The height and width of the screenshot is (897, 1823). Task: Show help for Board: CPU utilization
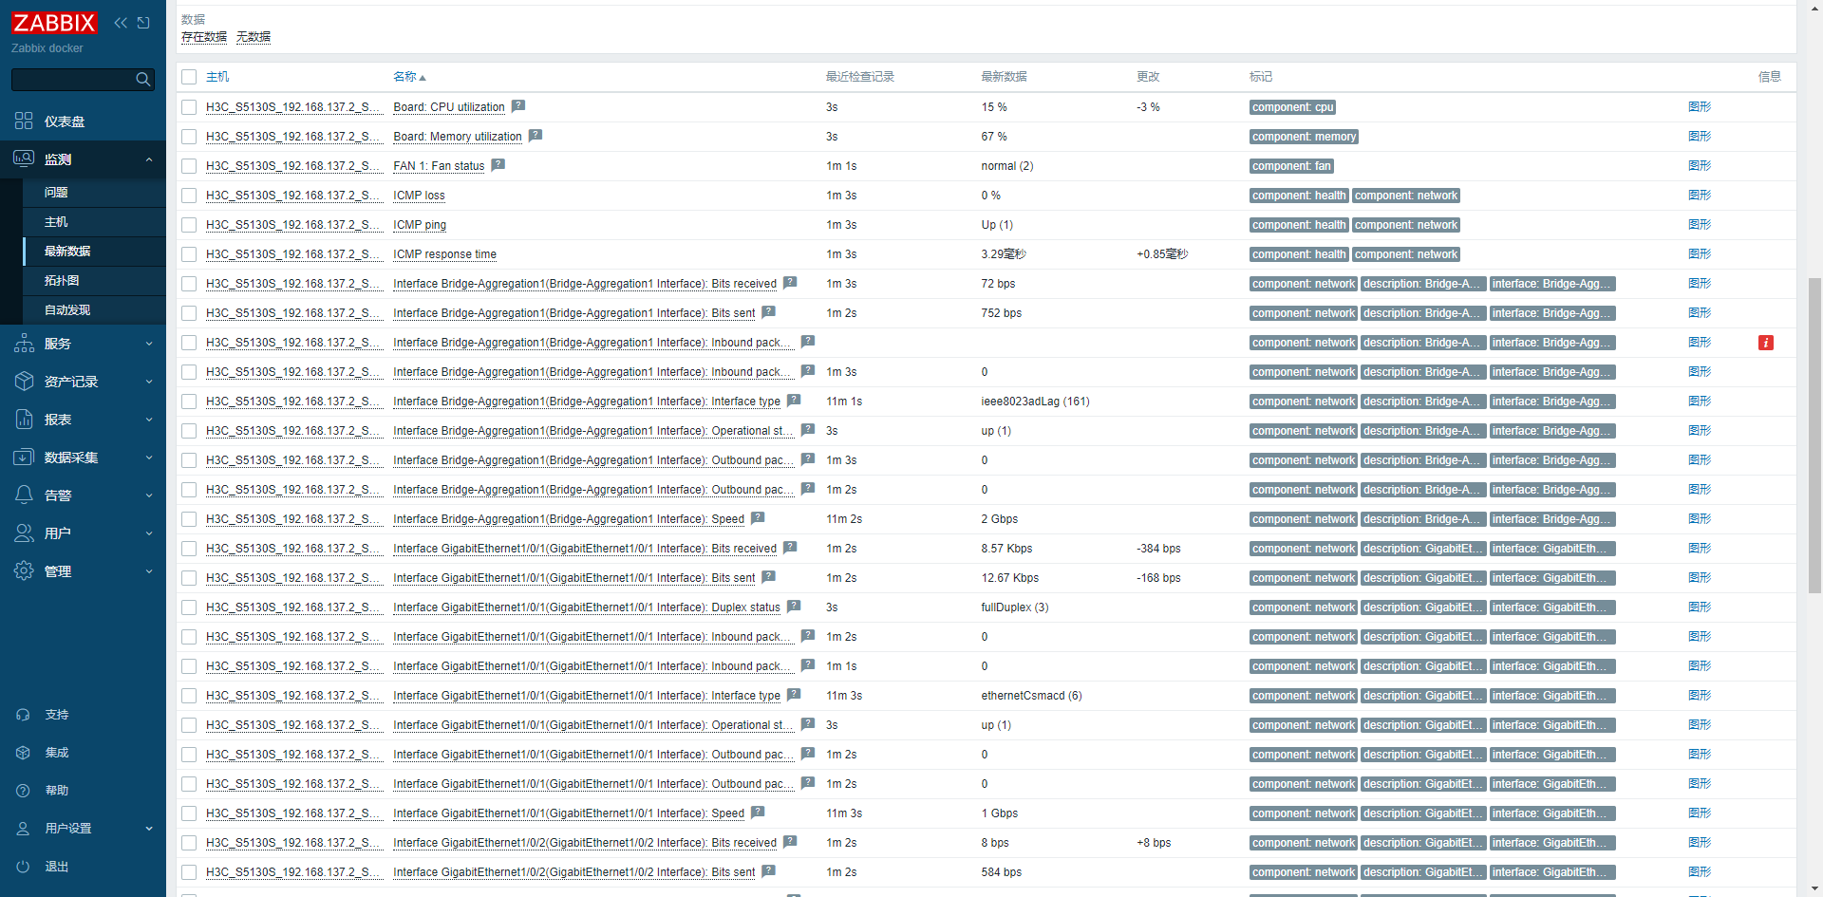[x=518, y=106]
